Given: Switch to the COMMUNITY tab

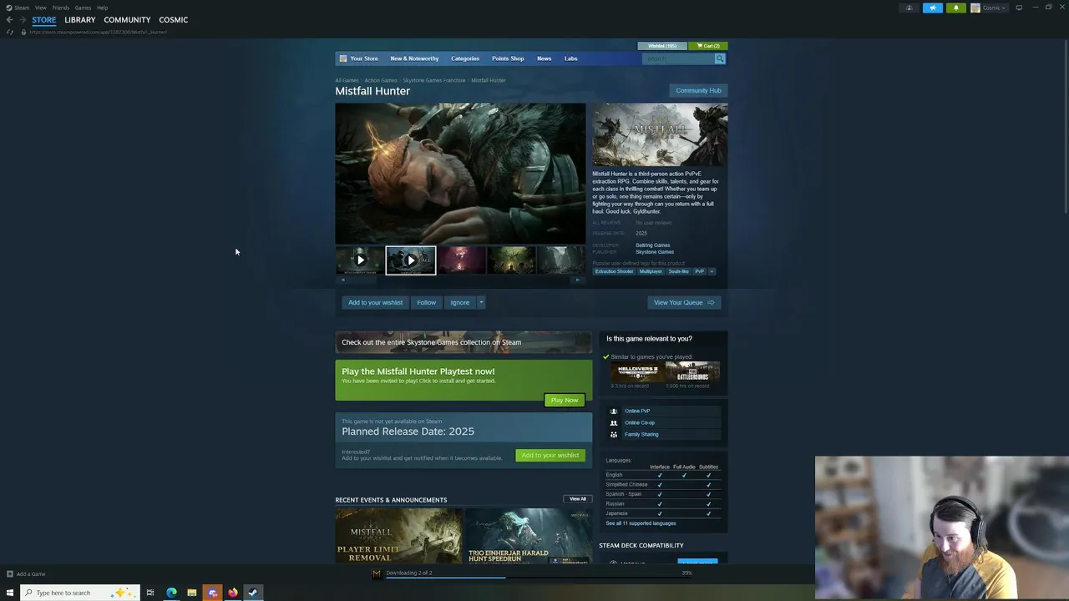Looking at the screenshot, I should tap(127, 19).
